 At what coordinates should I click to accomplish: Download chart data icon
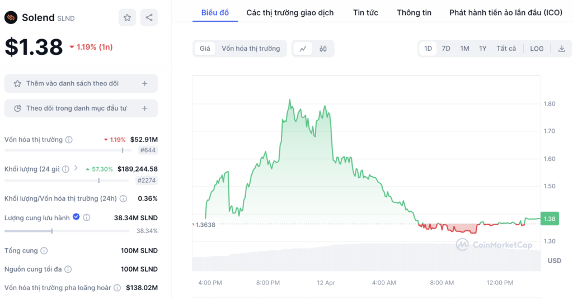[x=562, y=49]
